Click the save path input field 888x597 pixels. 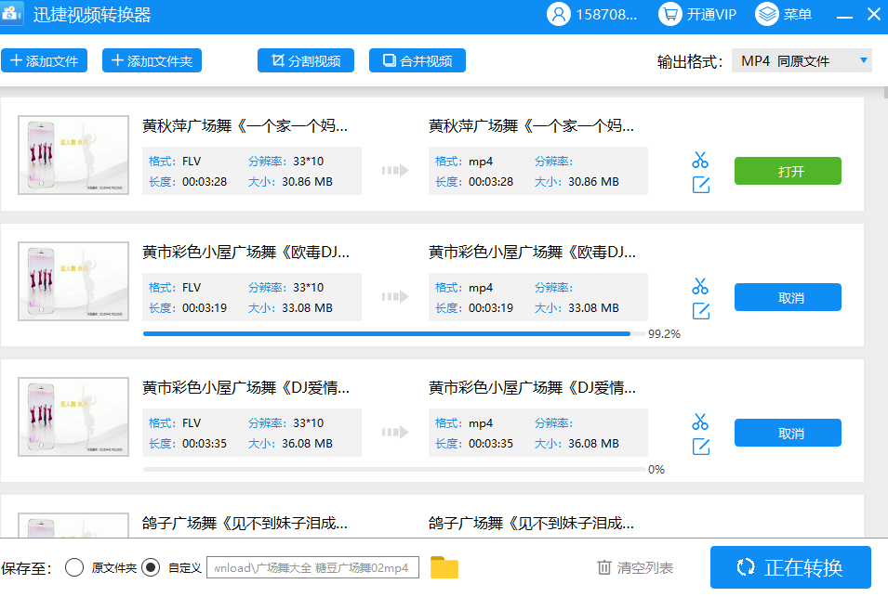pyautogui.click(x=312, y=566)
